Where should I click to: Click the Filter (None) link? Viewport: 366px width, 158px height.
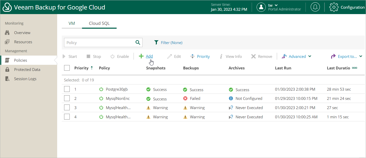[x=172, y=43]
